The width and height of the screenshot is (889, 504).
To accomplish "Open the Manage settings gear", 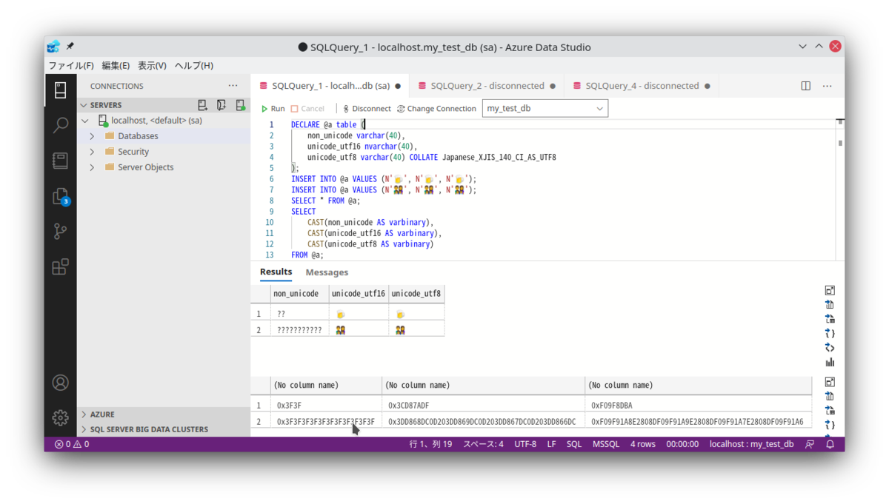I will 61,417.
